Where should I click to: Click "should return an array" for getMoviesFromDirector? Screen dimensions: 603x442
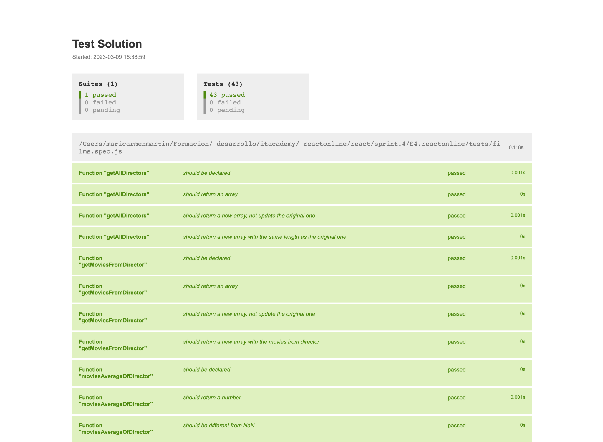click(211, 286)
